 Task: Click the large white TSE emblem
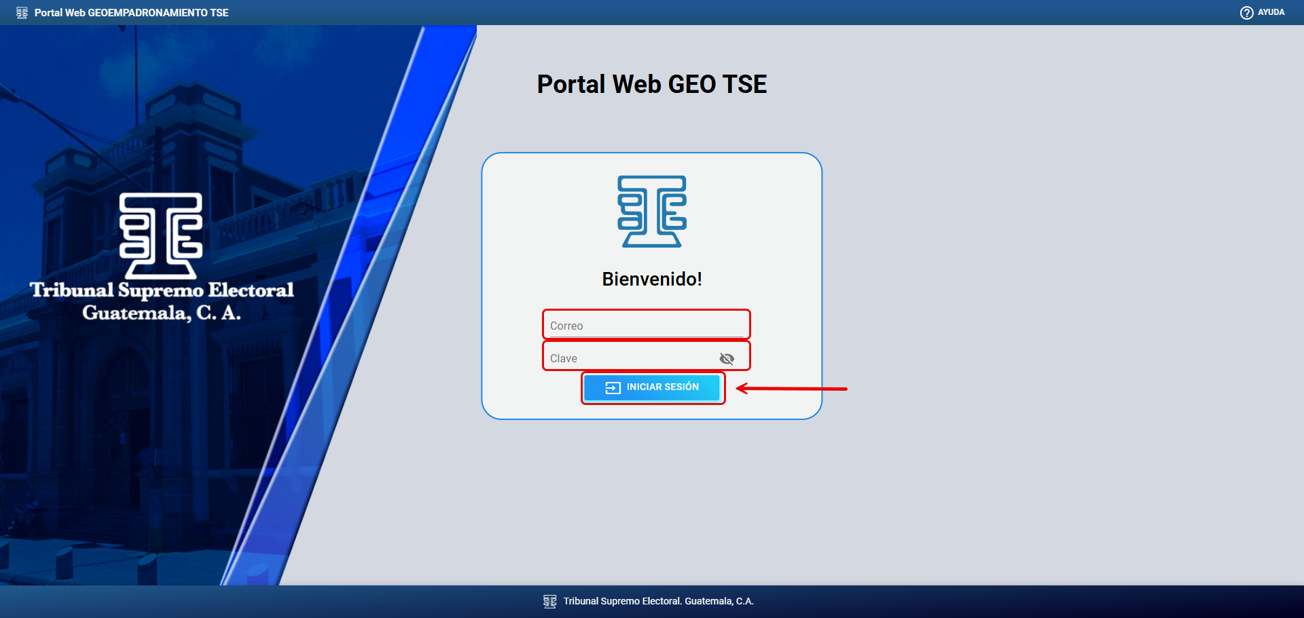point(161,235)
